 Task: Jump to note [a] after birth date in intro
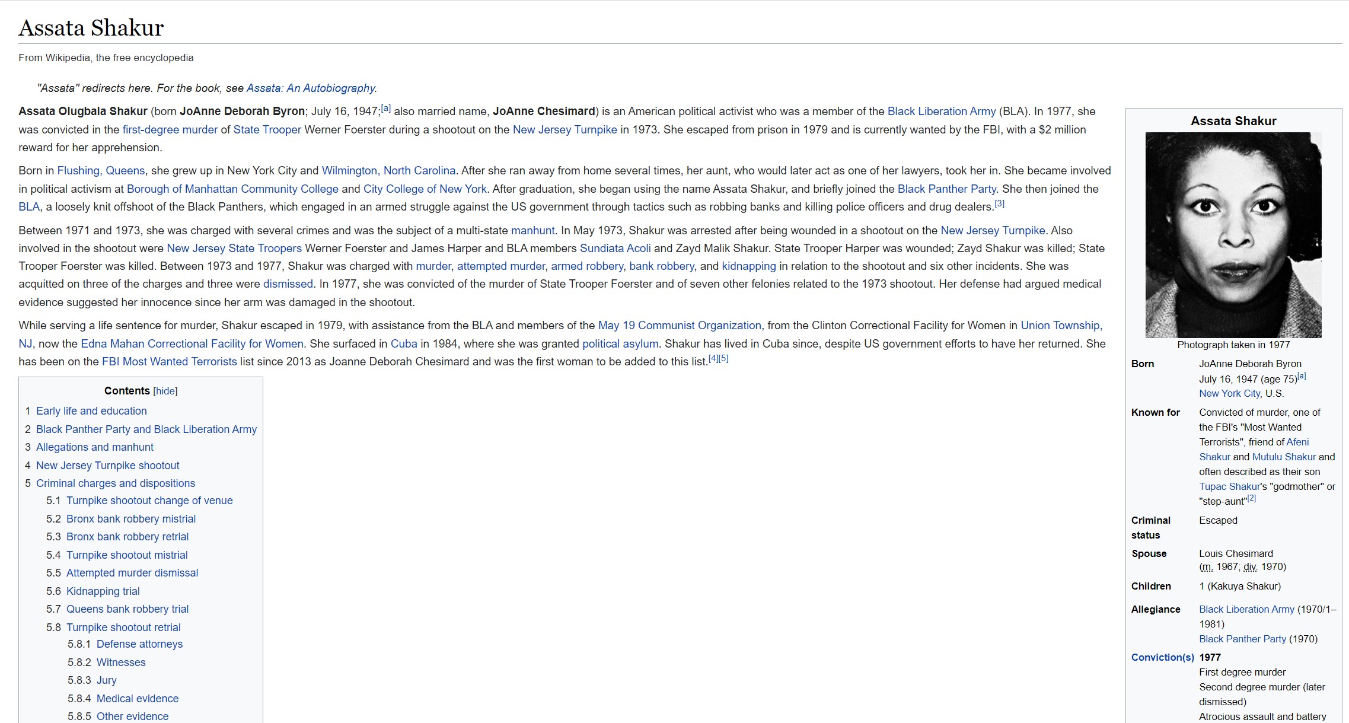385,109
